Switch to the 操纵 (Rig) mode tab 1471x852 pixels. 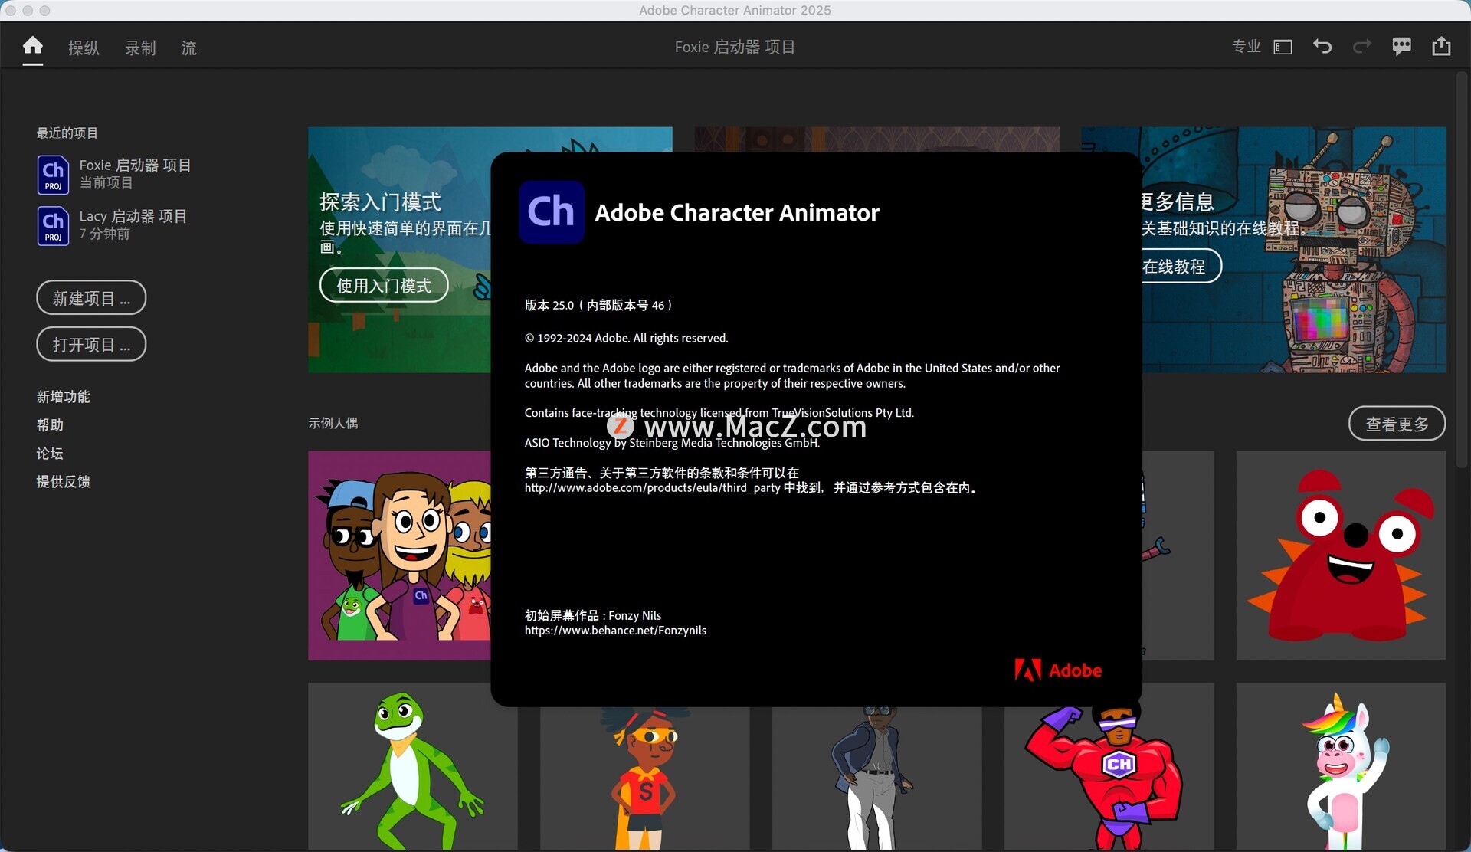[x=84, y=48]
